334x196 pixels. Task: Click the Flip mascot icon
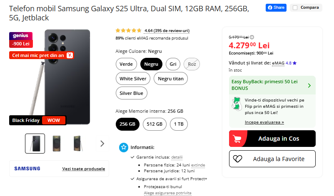[236, 104]
